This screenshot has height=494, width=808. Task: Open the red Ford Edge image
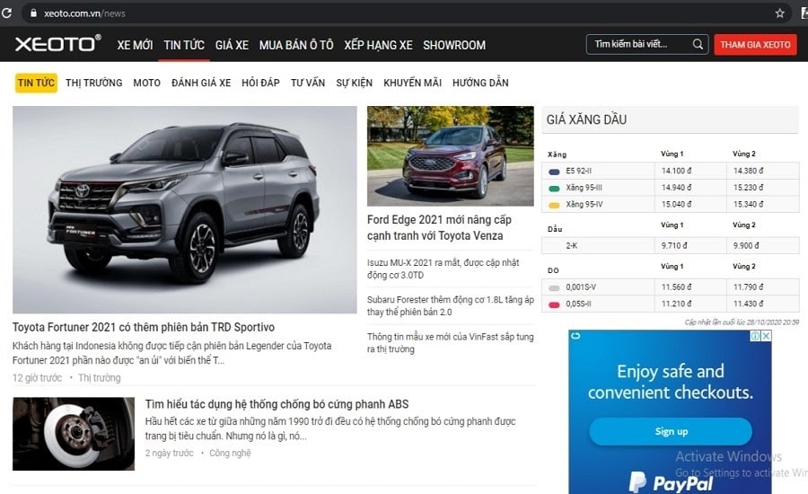tap(451, 155)
